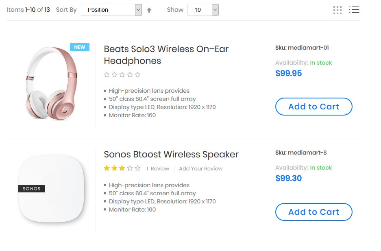
Task: Open Sonos Btoost Wireless Speaker title
Action: click(171, 155)
